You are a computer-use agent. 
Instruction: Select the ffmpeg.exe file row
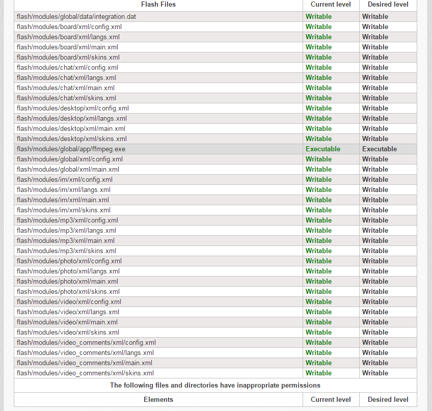click(x=71, y=149)
